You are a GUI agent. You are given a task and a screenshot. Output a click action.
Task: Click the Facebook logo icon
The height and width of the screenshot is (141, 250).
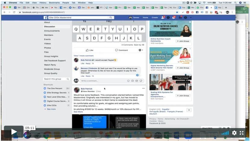pyautogui.click(x=45, y=17)
